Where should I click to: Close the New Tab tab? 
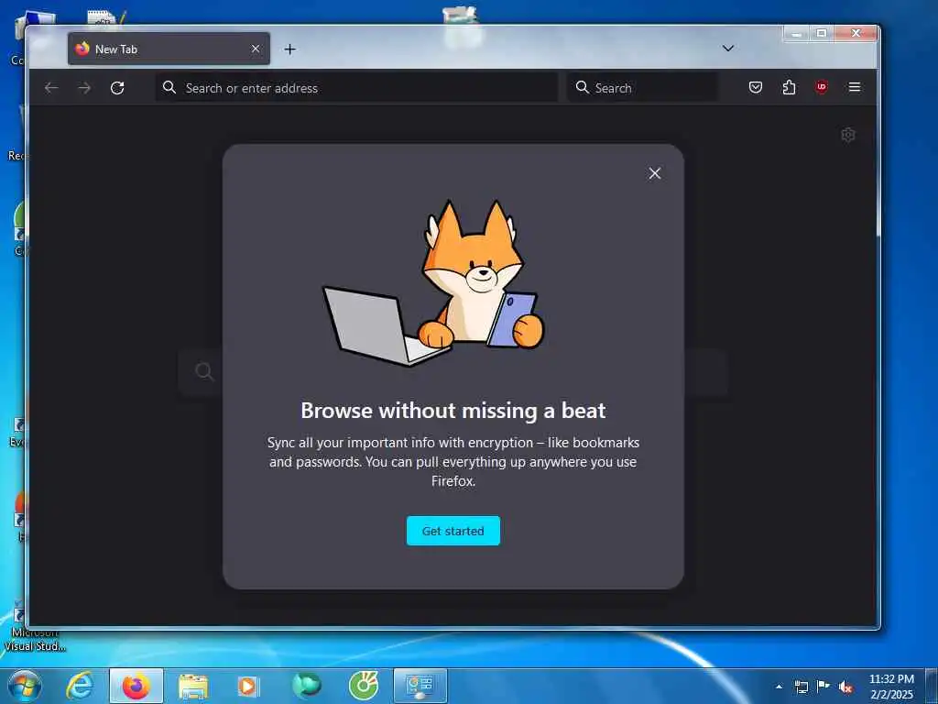256,49
